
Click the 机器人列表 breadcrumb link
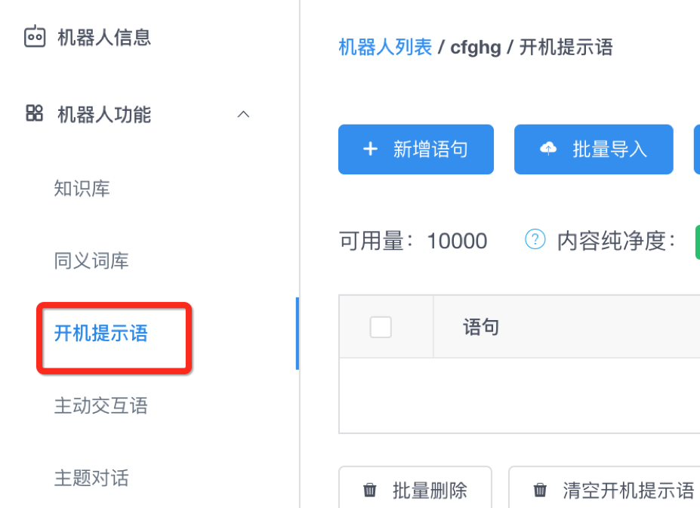point(385,48)
